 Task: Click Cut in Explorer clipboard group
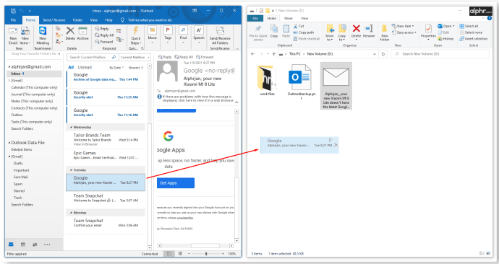pos(299,26)
